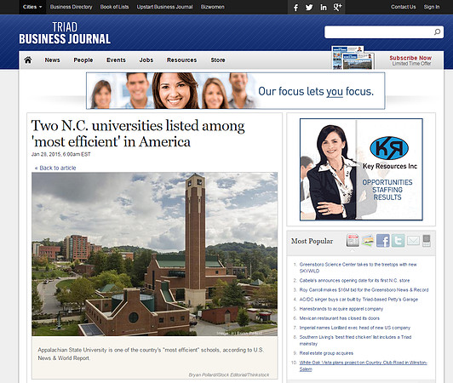This screenshot has height=383, width=453.
Task: Open the Resources menu
Action: click(181, 60)
